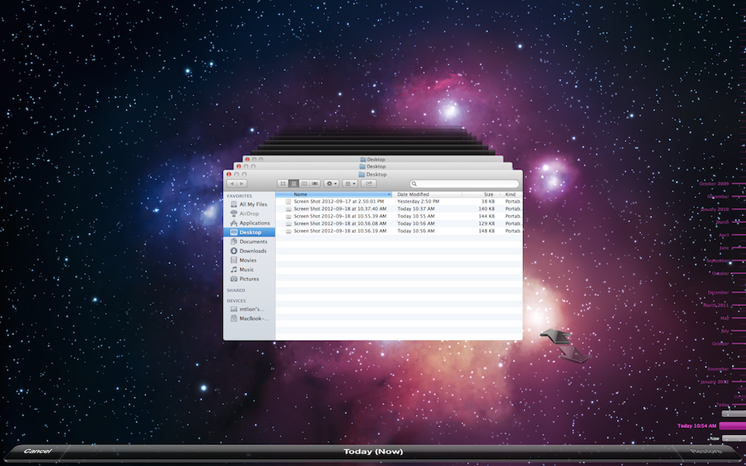This screenshot has height=466, width=746.
Task: Click file icon of 10.56.19 AM screenshot
Action: (x=288, y=231)
